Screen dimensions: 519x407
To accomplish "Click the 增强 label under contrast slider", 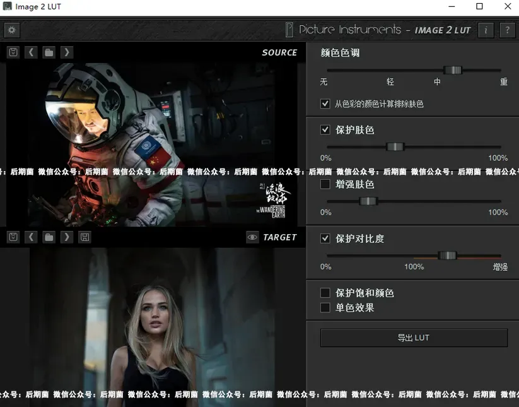I will (x=500, y=267).
